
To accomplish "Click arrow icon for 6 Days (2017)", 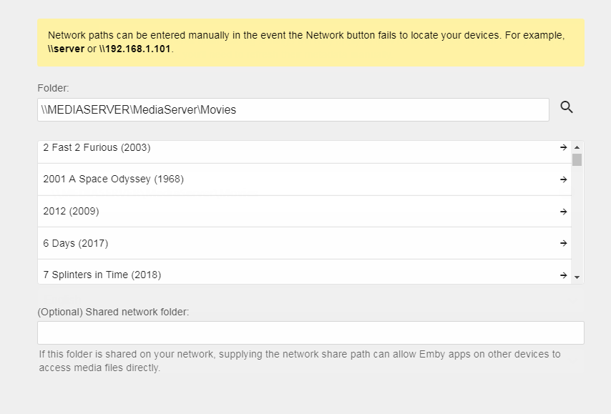I will 564,243.
